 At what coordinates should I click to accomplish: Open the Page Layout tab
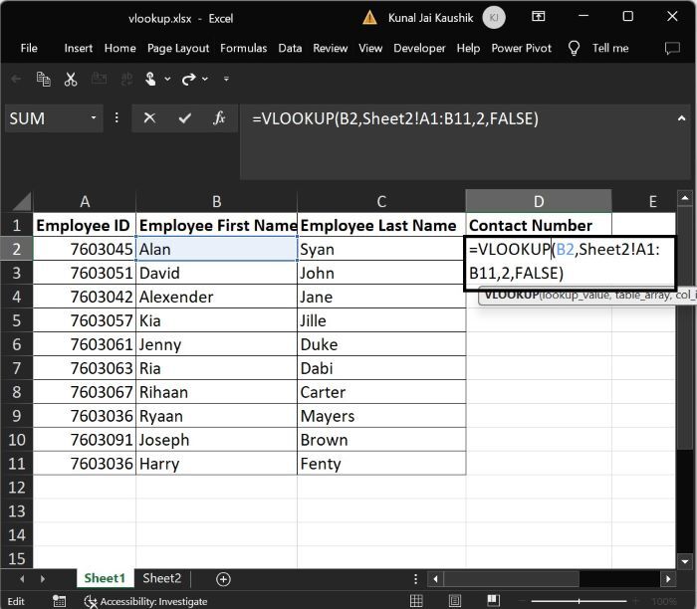pos(178,48)
